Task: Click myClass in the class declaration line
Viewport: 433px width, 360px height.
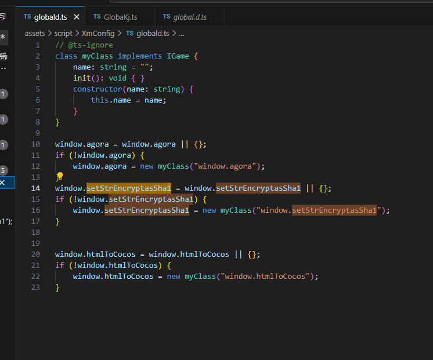Action: tap(98, 56)
